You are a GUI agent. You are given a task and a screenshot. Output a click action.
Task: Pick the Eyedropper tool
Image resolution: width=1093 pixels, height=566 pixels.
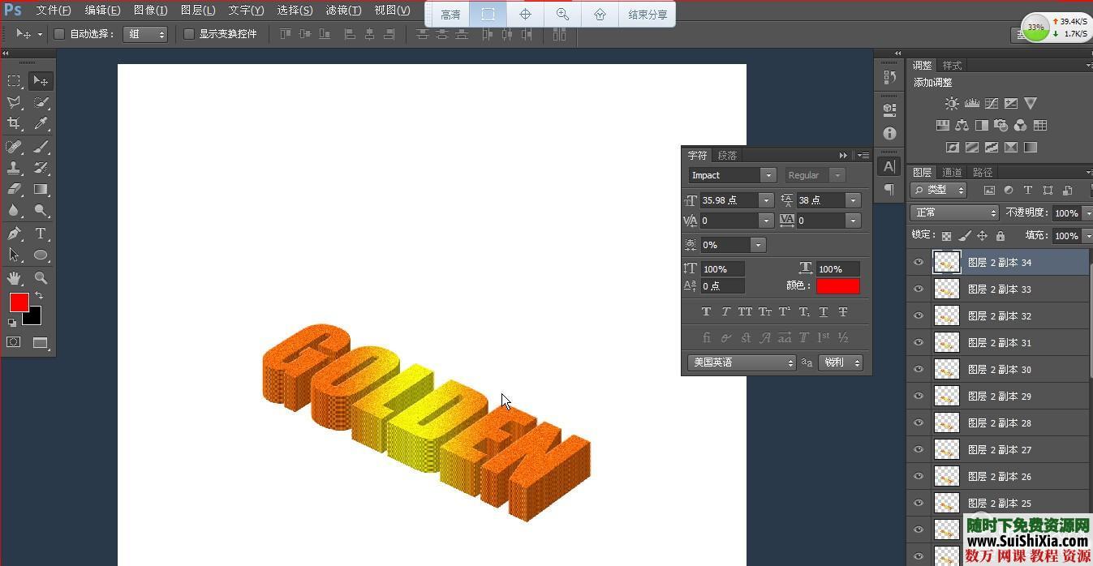[41, 124]
